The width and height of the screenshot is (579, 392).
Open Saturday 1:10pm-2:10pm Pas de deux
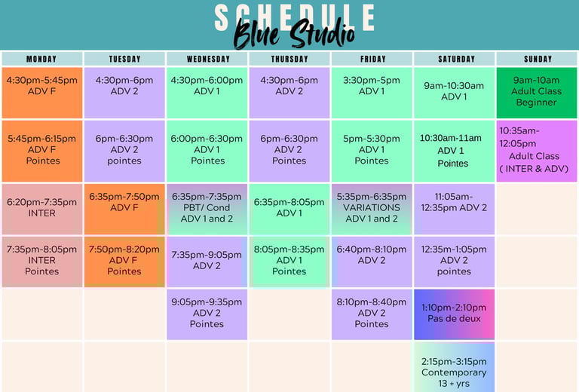coord(454,314)
